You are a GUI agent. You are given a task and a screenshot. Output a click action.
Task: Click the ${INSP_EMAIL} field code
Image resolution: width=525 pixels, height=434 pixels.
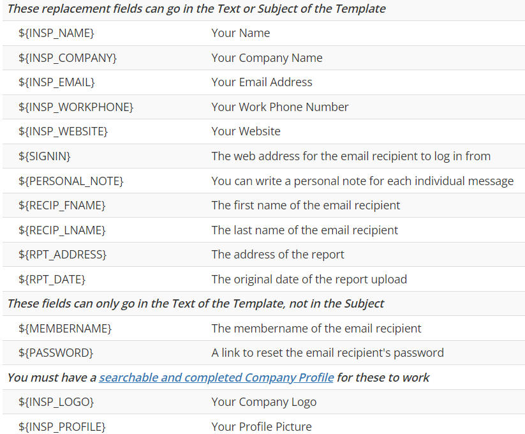point(57,82)
